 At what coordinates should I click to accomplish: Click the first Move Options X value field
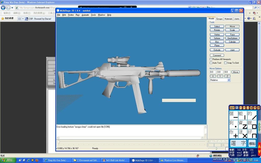213,72
